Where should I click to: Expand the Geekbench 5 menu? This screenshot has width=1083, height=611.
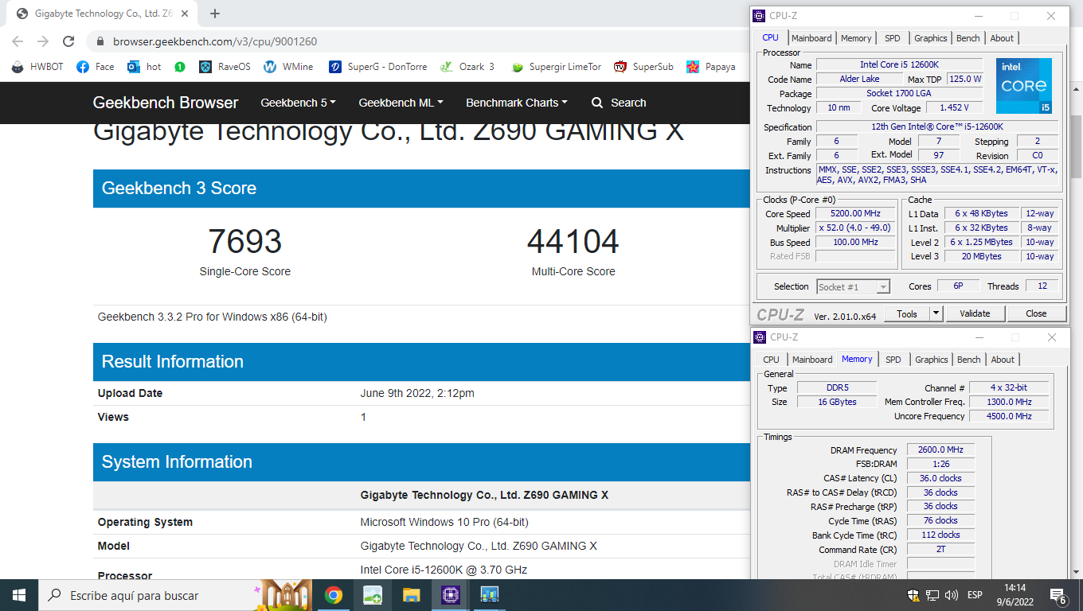point(298,103)
